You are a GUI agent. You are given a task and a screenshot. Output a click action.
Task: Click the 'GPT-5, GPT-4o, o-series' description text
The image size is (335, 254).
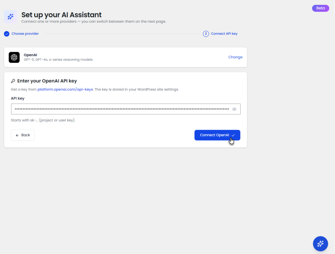click(59, 60)
